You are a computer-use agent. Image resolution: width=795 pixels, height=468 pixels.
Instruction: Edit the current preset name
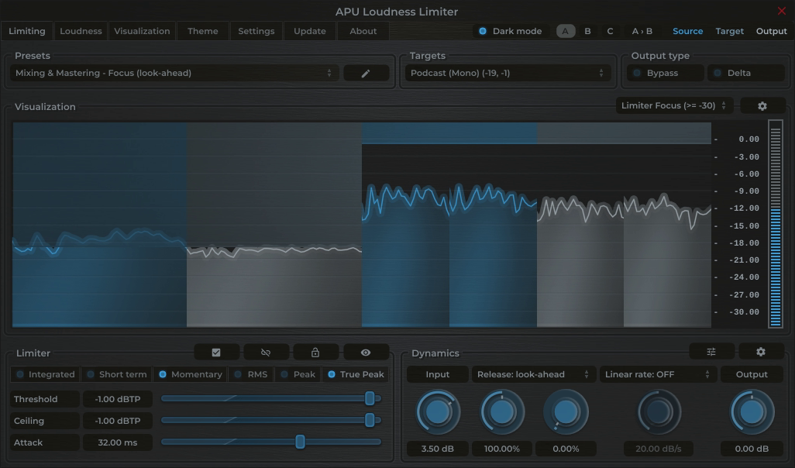pos(365,72)
